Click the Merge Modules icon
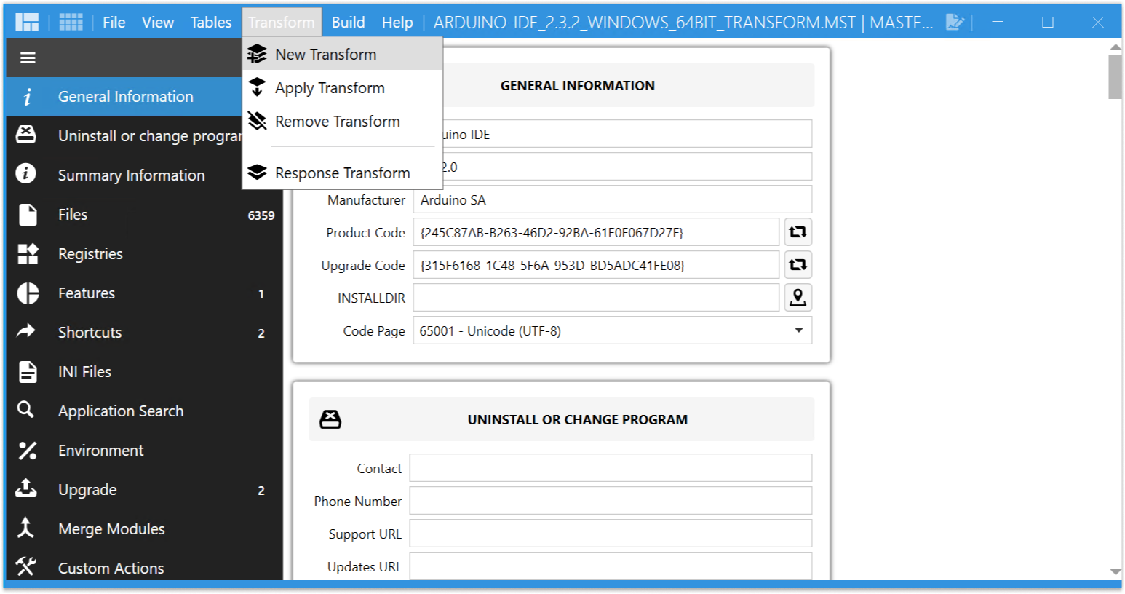The image size is (1125, 594). (x=25, y=528)
